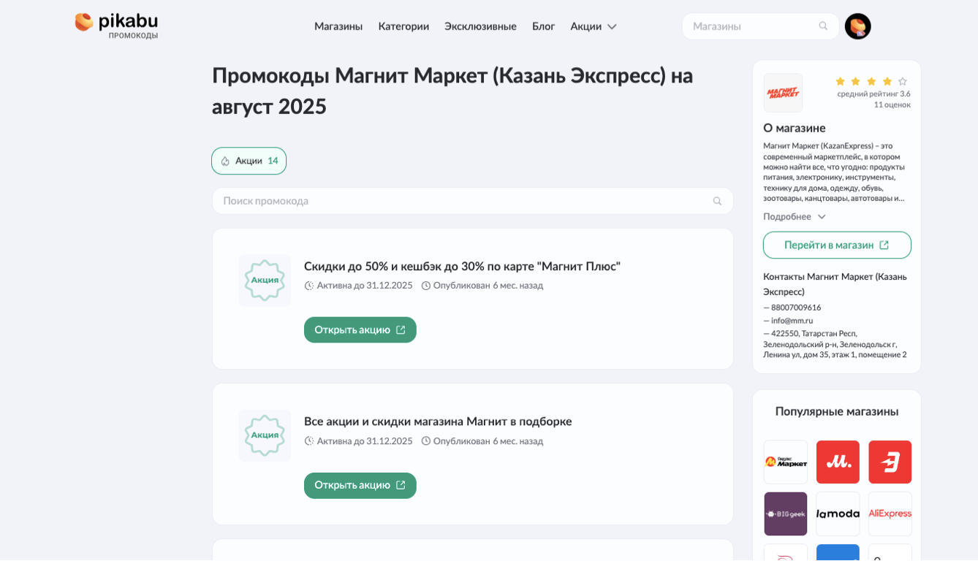Image resolution: width=978 pixels, height=561 pixels.
Task: Click the phone number 88007009616
Action: pos(796,308)
